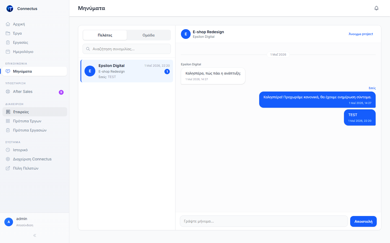Click Αποσύνδεση to log out

pyautogui.click(x=25, y=225)
